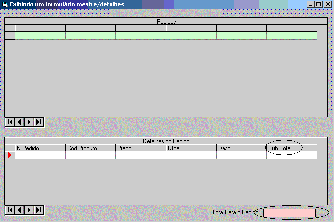This screenshot has width=334, height=222.
Task: Go to previous record in Detalhes navigator
Action: [19, 210]
